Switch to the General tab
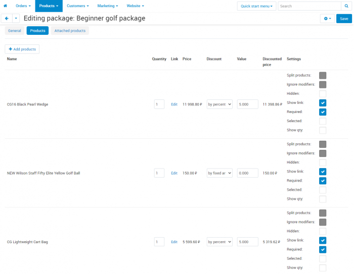The image size is (354, 274). 15,31
